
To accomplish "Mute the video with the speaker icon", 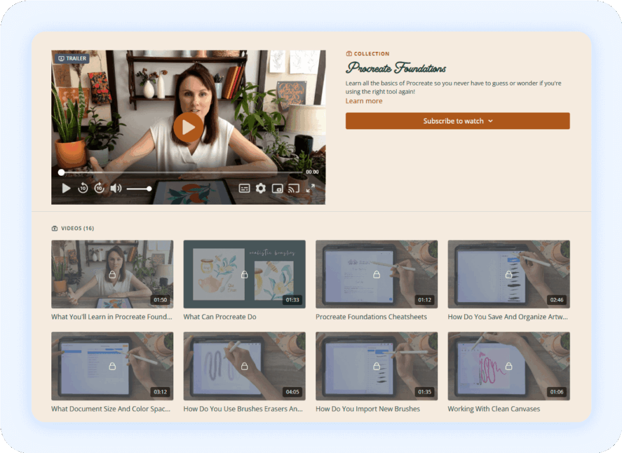I will [116, 188].
